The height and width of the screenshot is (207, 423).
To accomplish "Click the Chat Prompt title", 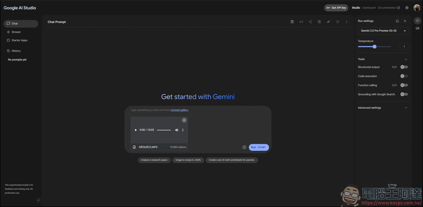I will tap(57, 22).
